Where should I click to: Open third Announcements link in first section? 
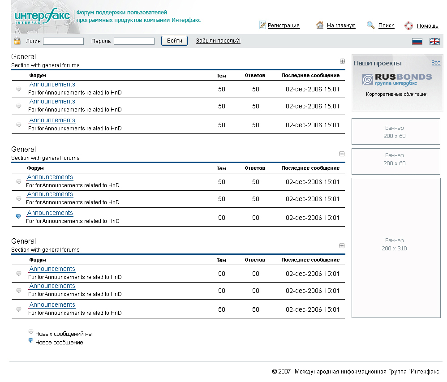52,120
